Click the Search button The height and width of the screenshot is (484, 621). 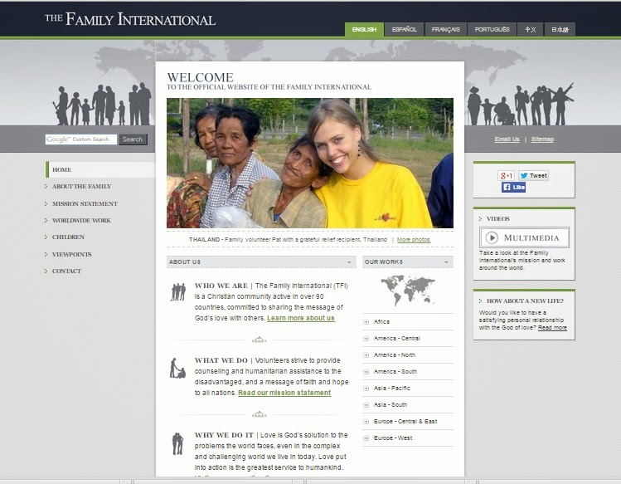[133, 139]
